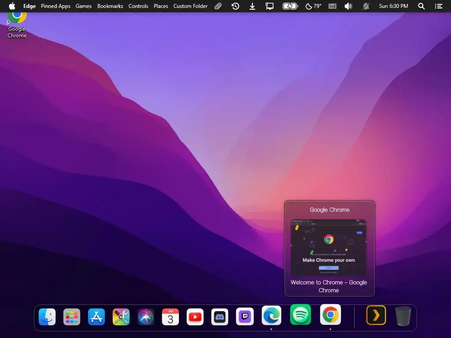Open Launchpad in the dock
Screen dimensions: 451x338
tap(72, 317)
